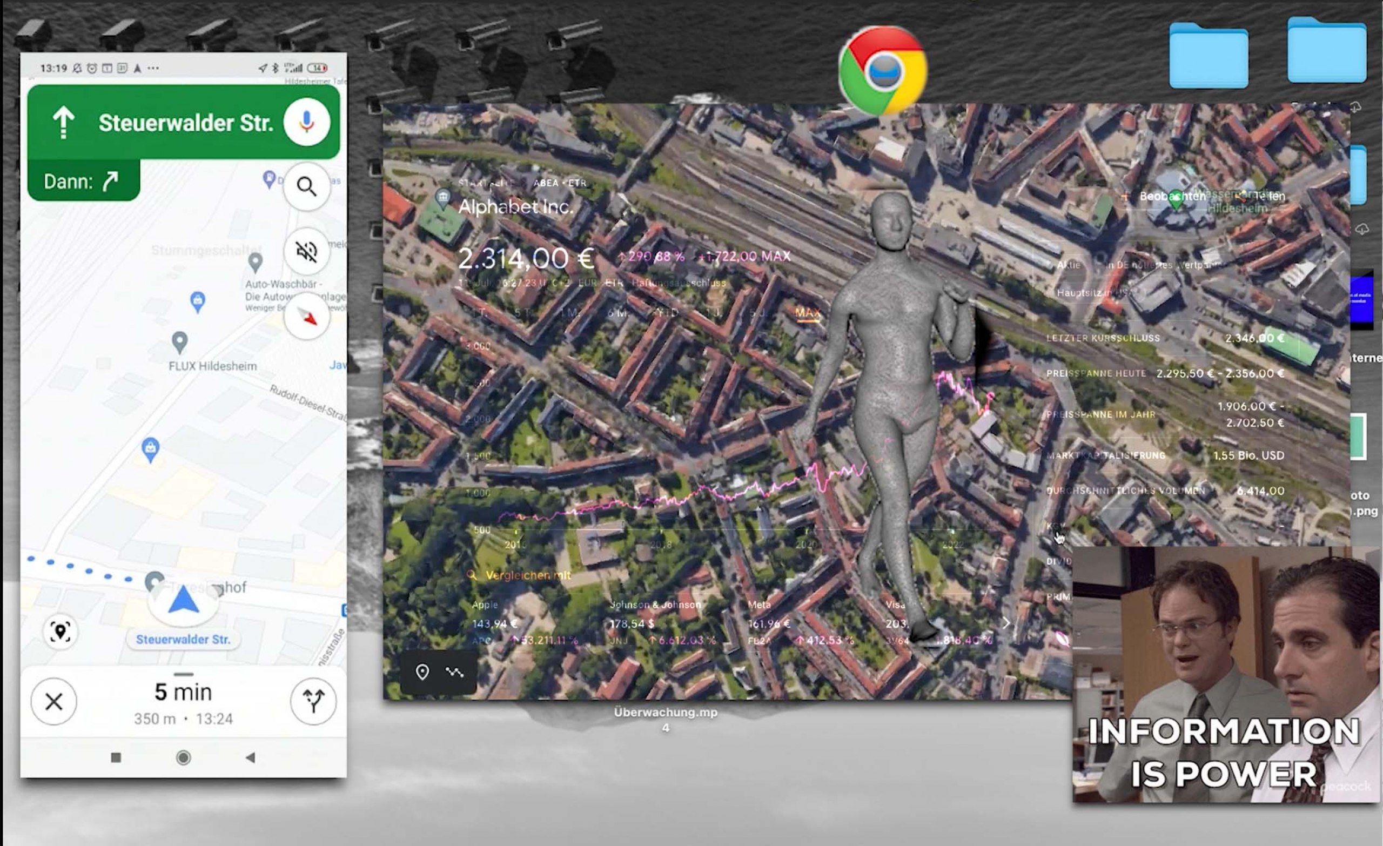Click the Teilen share button
This screenshot has height=846, width=1383.
[x=1261, y=197]
